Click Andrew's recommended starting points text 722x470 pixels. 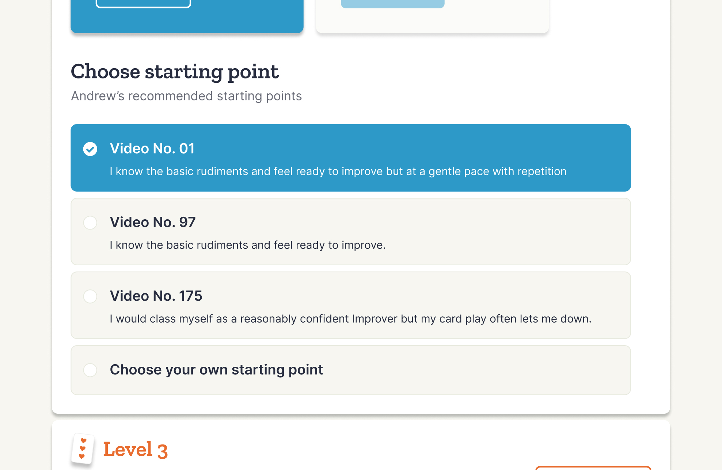(x=186, y=96)
